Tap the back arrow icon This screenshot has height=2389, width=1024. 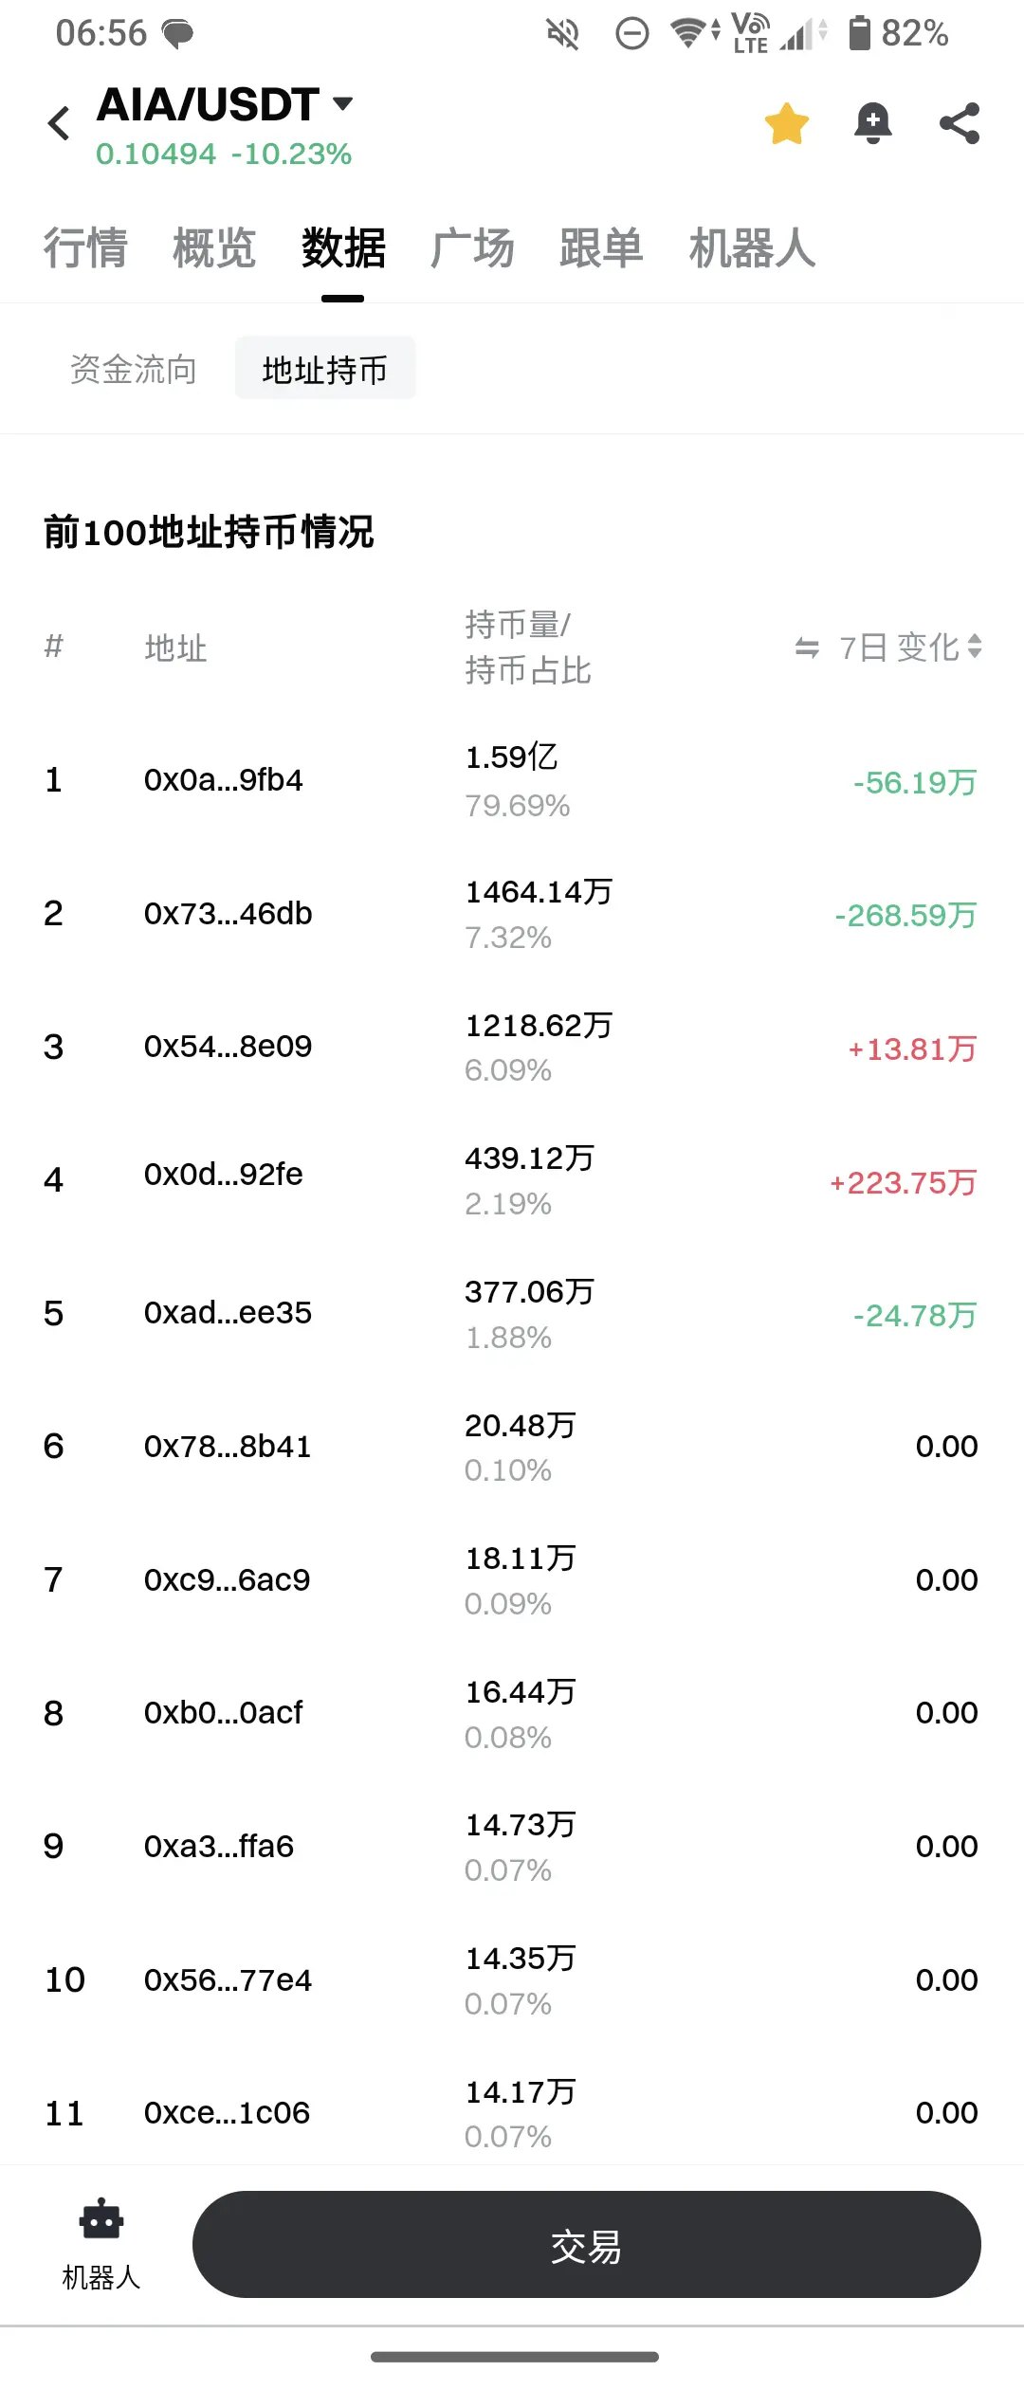[59, 123]
